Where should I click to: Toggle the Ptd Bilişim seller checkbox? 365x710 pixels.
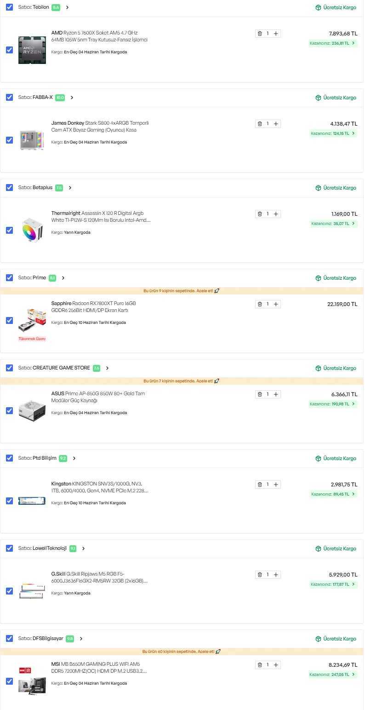tap(9, 458)
